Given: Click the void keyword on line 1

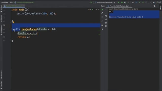Looking at the screenshot, I should tap(15, 10).
